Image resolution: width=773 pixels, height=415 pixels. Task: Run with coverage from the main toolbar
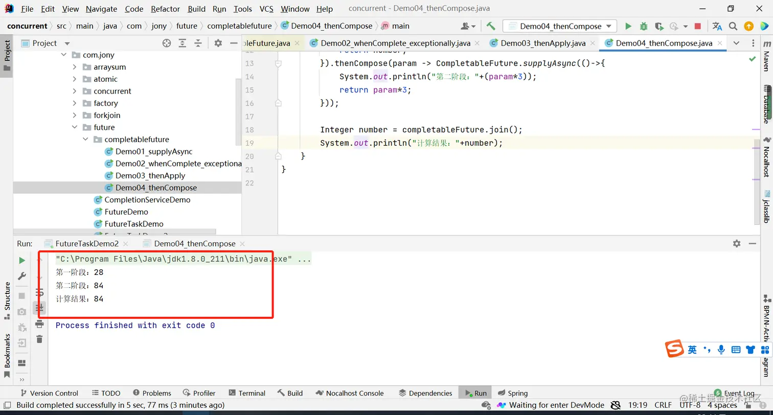point(659,26)
